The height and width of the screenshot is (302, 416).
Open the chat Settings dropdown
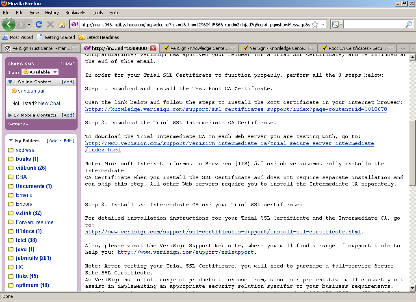18,124
